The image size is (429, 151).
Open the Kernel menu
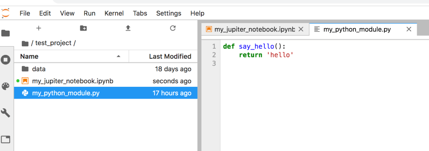(x=114, y=13)
